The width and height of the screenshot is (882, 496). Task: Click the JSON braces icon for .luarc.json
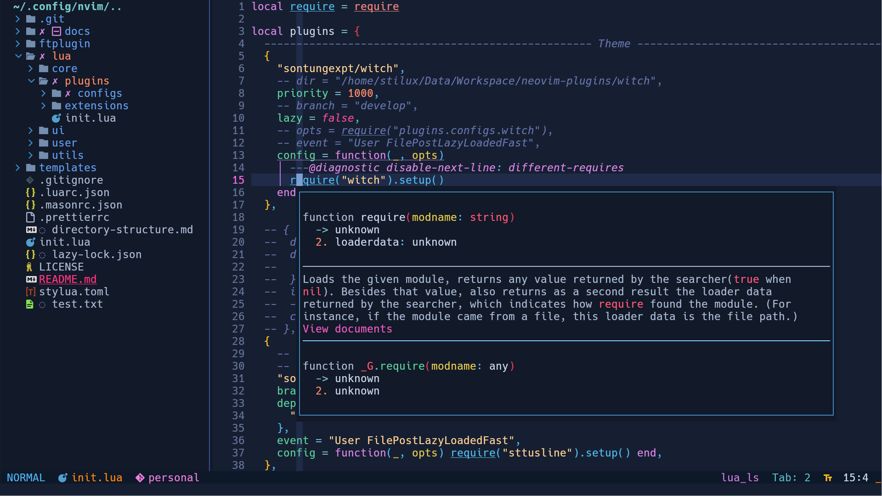30,192
